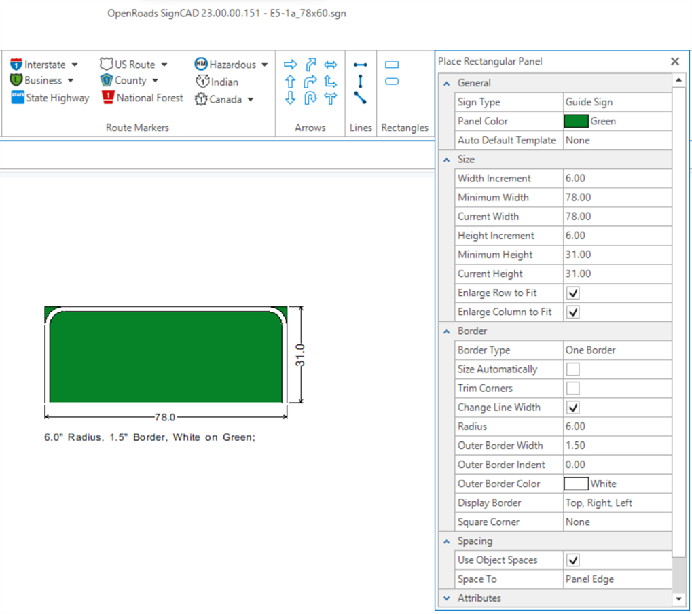Pick the National Forest marker icon
Screen dimensions: 692x614
(108, 97)
